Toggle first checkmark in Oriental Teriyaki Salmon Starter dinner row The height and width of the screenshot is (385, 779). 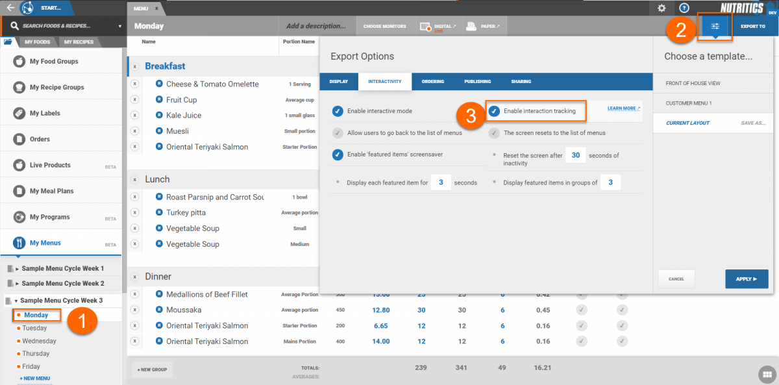582,325
